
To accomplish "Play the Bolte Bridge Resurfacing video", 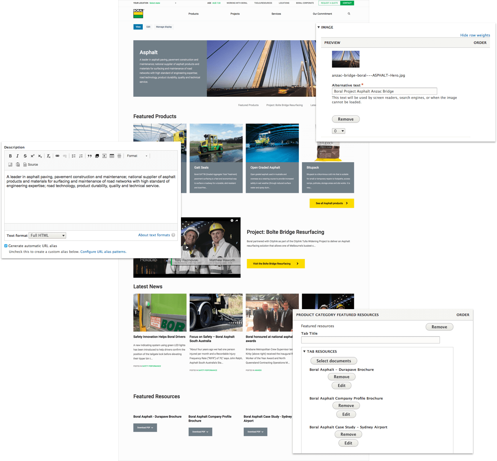I will [x=187, y=248].
